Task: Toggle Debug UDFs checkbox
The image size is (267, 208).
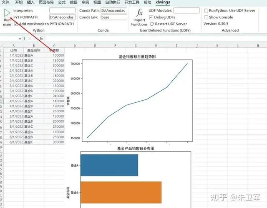Action: (x=151, y=17)
